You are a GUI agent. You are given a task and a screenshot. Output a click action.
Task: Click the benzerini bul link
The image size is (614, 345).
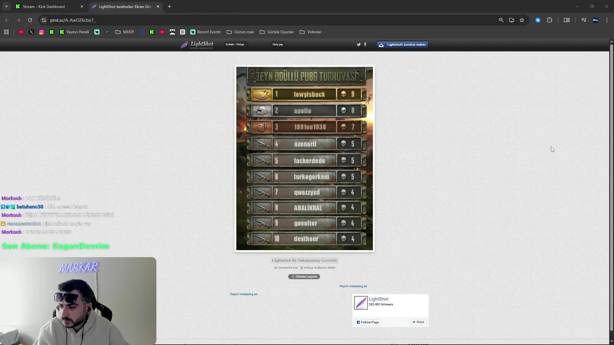click(286, 268)
